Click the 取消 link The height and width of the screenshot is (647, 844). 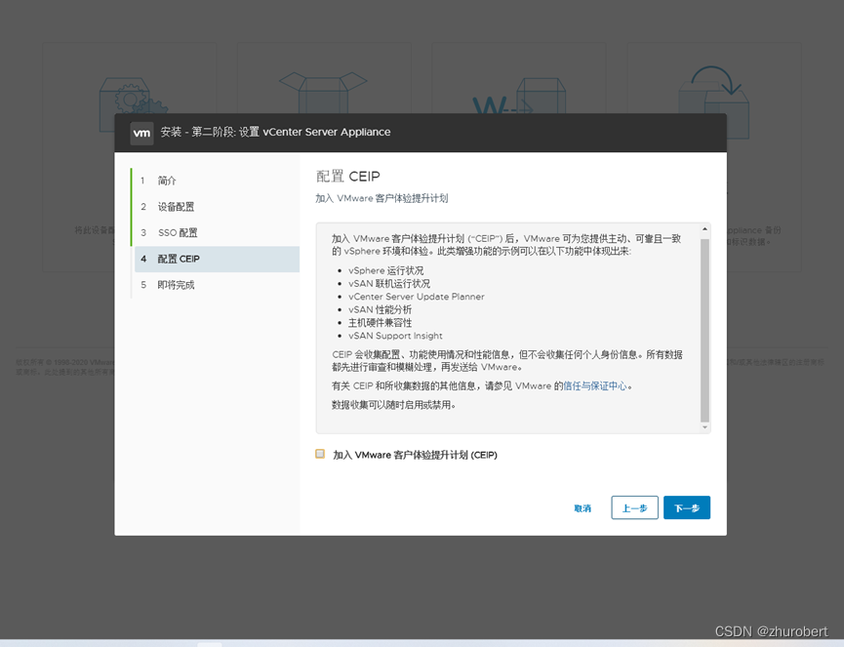tap(583, 507)
